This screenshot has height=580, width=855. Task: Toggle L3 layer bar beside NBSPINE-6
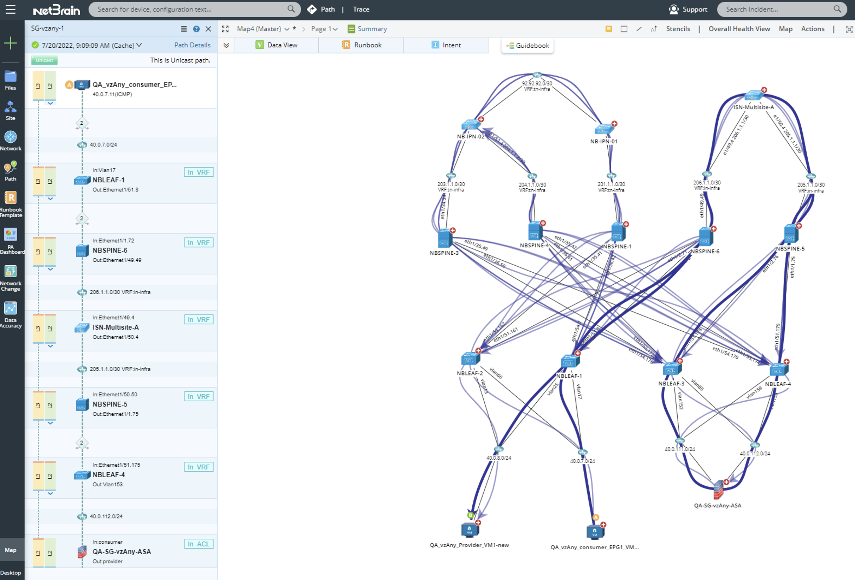[38, 251]
